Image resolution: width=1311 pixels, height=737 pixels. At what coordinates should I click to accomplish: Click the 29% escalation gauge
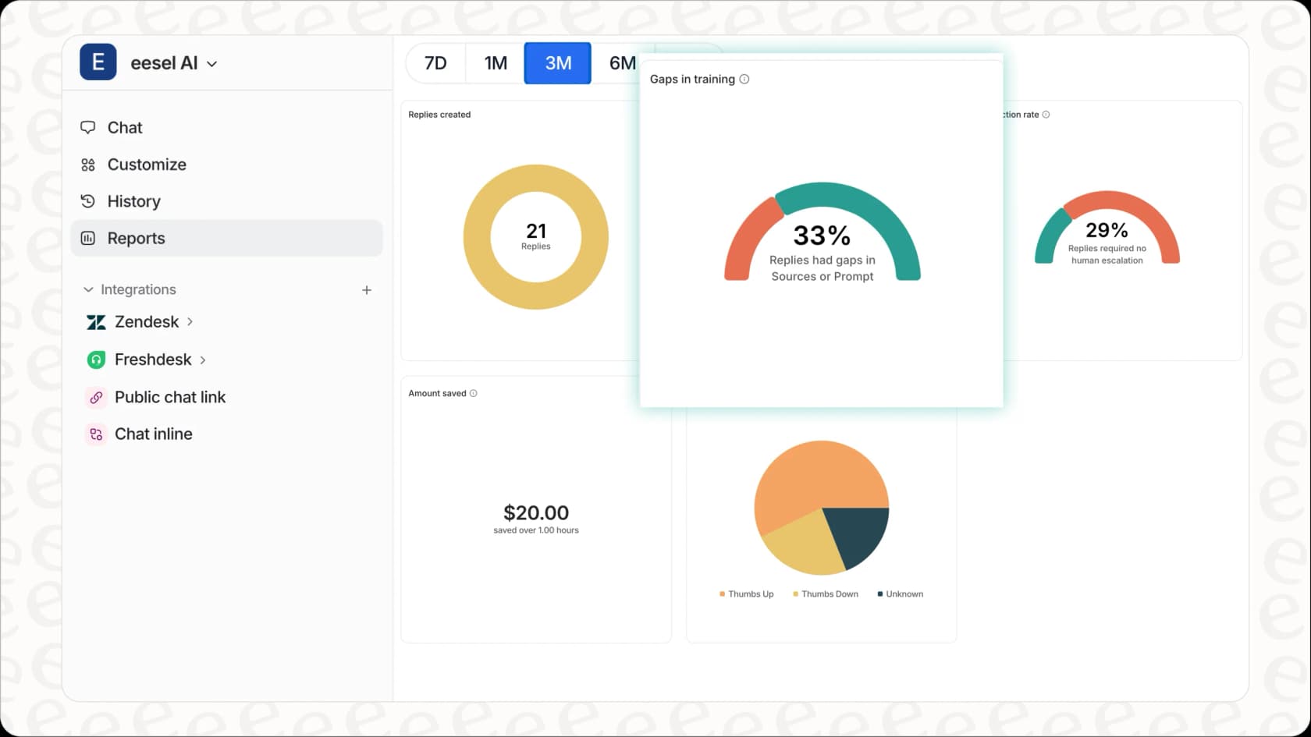tap(1107, 228)
